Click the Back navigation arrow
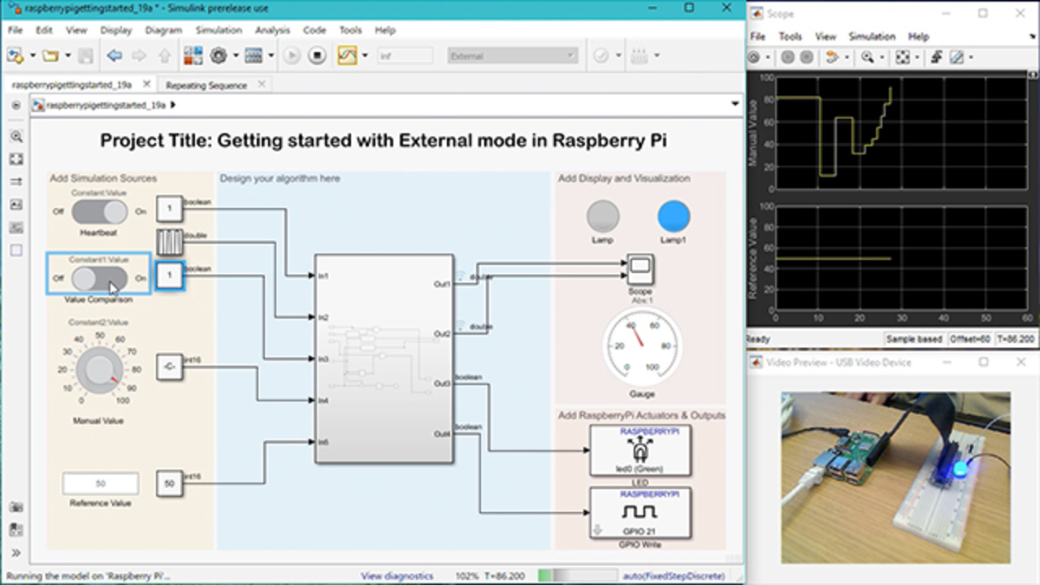This screenshot has height=585, width=1040. [x=115, y=56]
